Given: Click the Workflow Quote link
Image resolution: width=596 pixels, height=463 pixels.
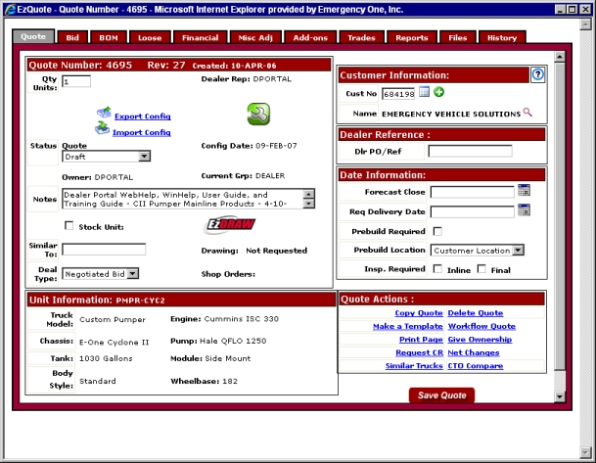Looking at the screenshot, I should [x=481, y=326].
